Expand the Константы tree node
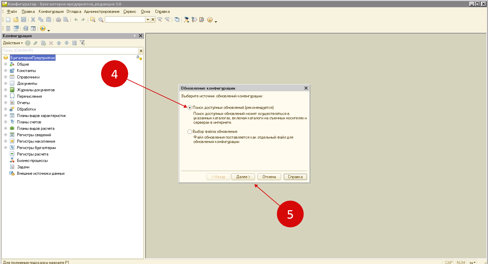488x264 pixels. click(5, 71)
